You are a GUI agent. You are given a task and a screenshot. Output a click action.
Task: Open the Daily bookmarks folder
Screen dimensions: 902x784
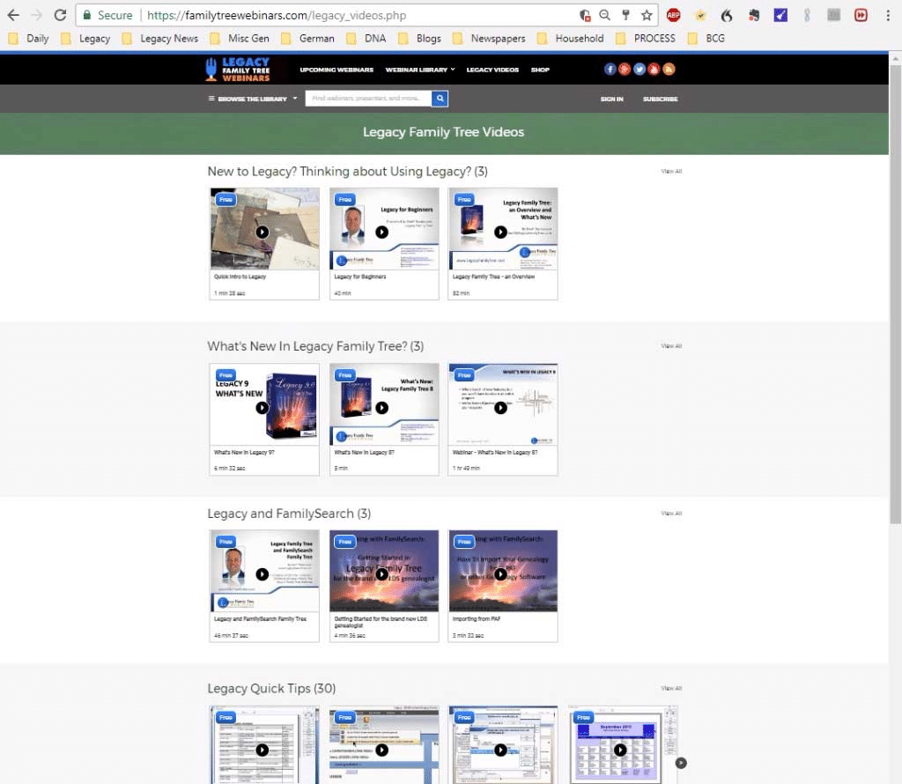[29, 39]
